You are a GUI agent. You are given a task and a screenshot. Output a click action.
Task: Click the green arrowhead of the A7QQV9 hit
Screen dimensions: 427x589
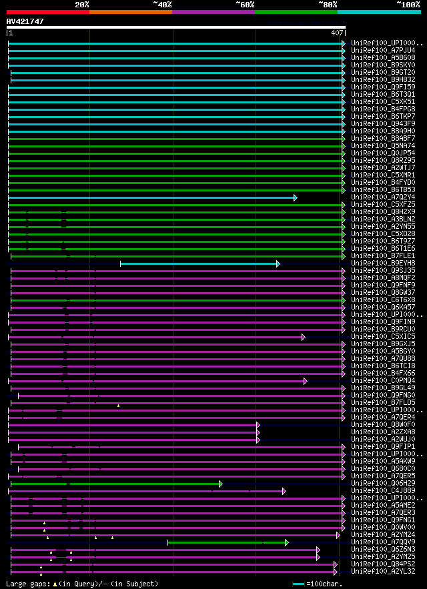click(287, 542)
